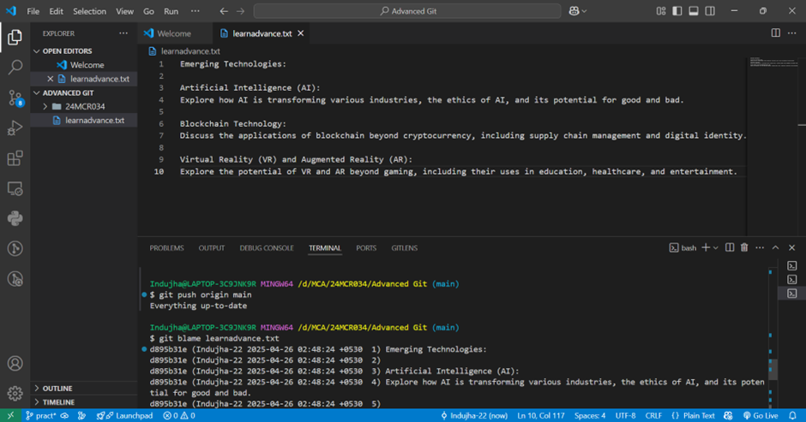Open the Selection menu

[89, 11]
